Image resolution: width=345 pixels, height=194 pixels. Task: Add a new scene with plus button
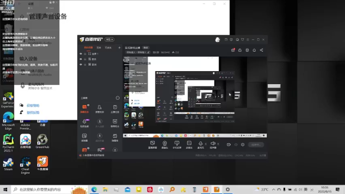119,47
